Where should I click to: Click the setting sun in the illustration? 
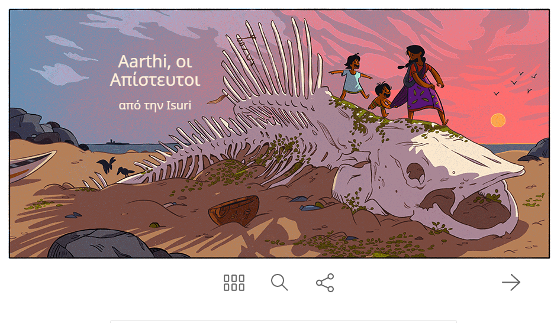tap(498, 120)
